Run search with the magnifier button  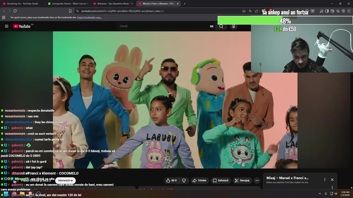pos(221,26)
